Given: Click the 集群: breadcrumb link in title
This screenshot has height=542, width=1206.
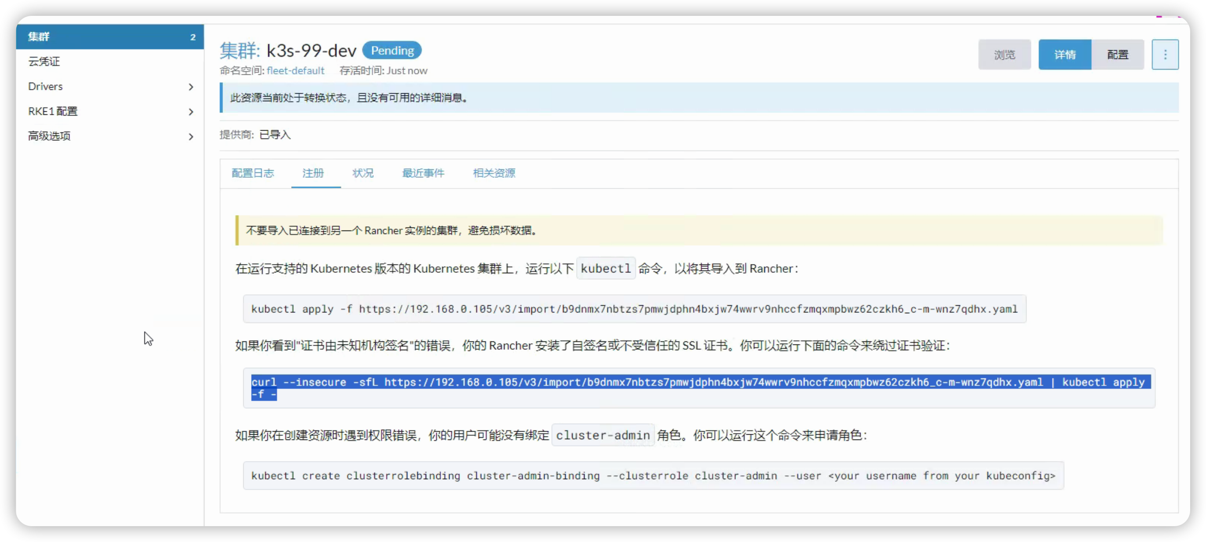Looking at the screenshot, I should click(x=239, y=50).
